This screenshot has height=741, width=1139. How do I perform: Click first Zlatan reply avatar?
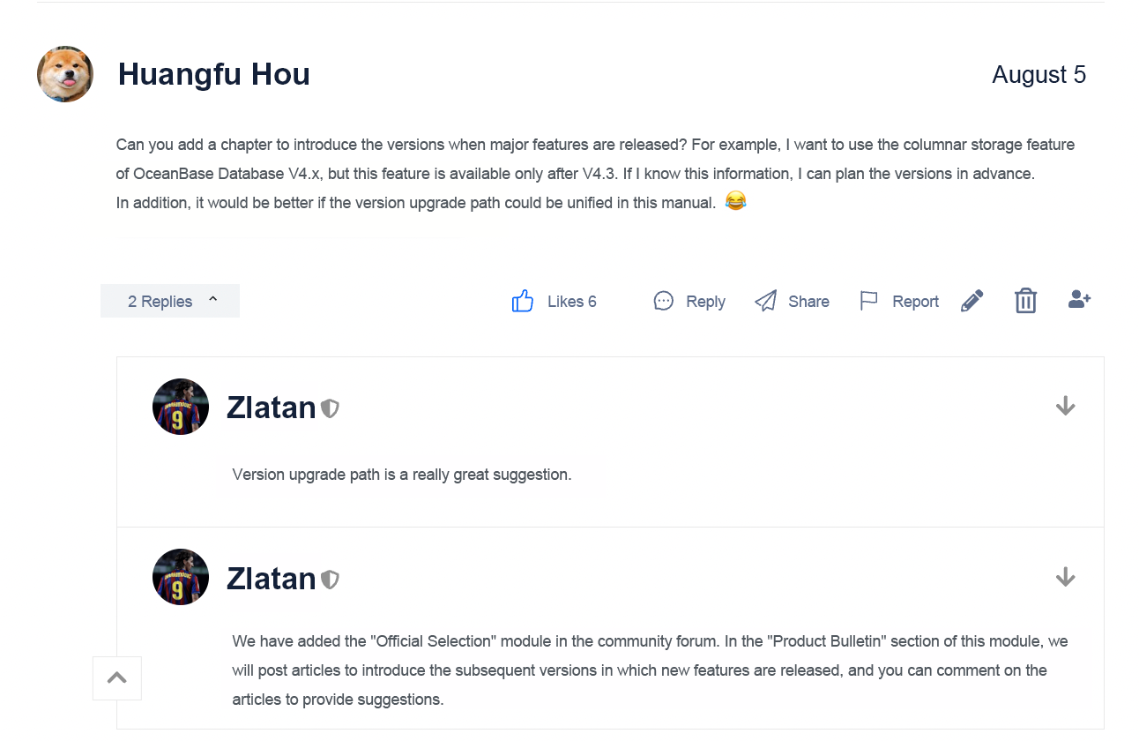(x=181, y=407)
